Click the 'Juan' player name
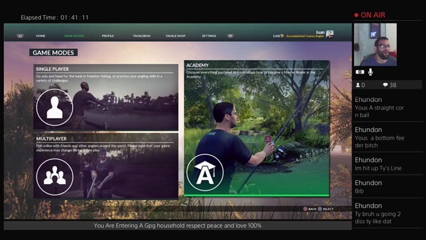Viewport: 426px width, 240px height. pos(320,32)
